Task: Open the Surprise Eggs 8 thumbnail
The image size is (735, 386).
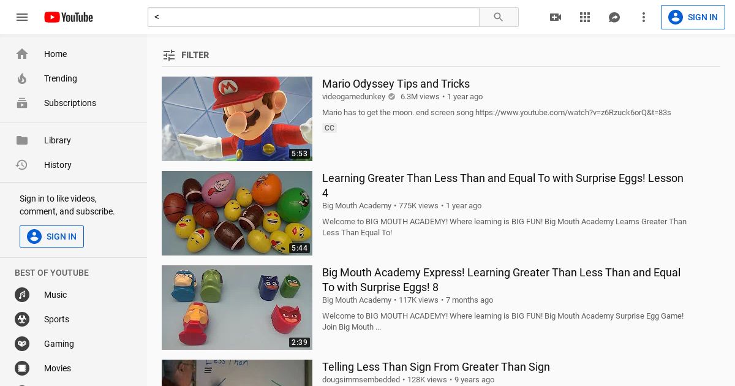Action: click(237, 308)
